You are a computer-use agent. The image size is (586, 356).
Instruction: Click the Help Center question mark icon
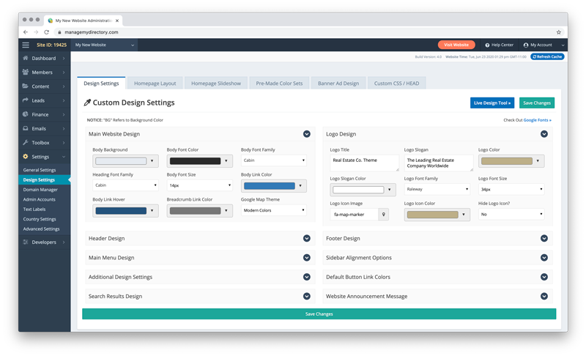click(x=487, y=45)
